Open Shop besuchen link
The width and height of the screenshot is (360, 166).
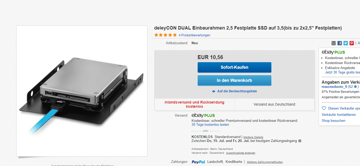(334, 121)
